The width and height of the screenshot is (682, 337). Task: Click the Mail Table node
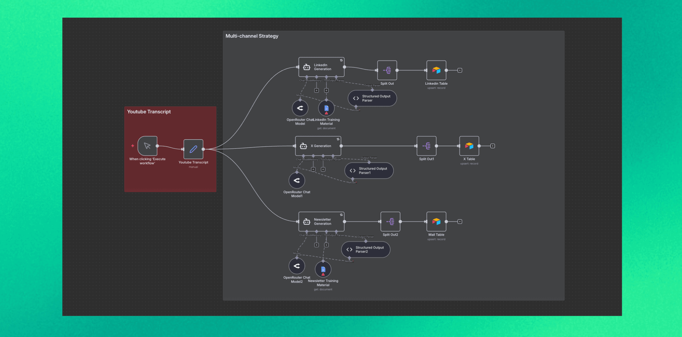pos(436,221)
